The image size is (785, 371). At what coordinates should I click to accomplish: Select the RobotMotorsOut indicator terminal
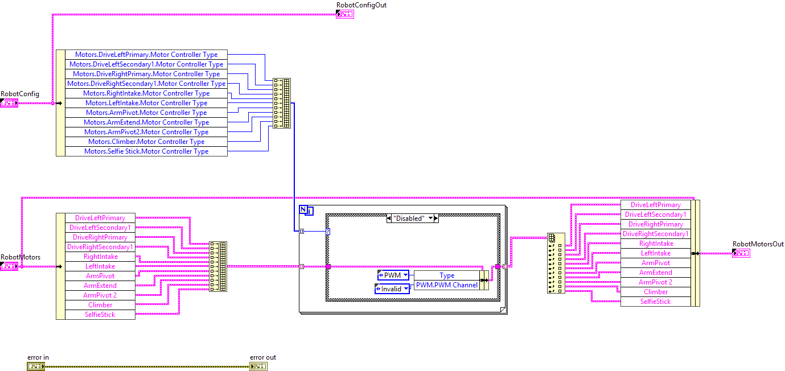point(741,253)
